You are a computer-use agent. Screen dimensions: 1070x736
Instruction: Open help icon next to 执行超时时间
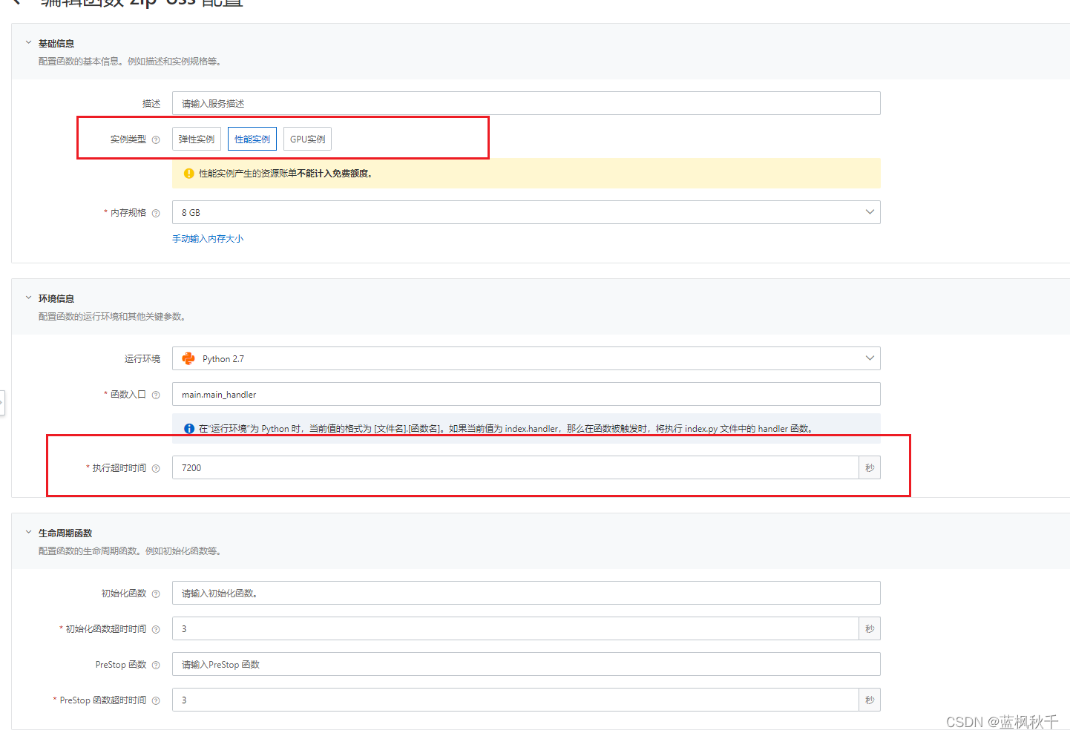pos(156,468)
